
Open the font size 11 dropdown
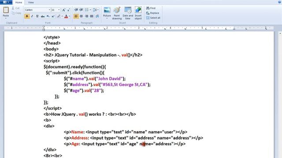(x=59, y=10)
